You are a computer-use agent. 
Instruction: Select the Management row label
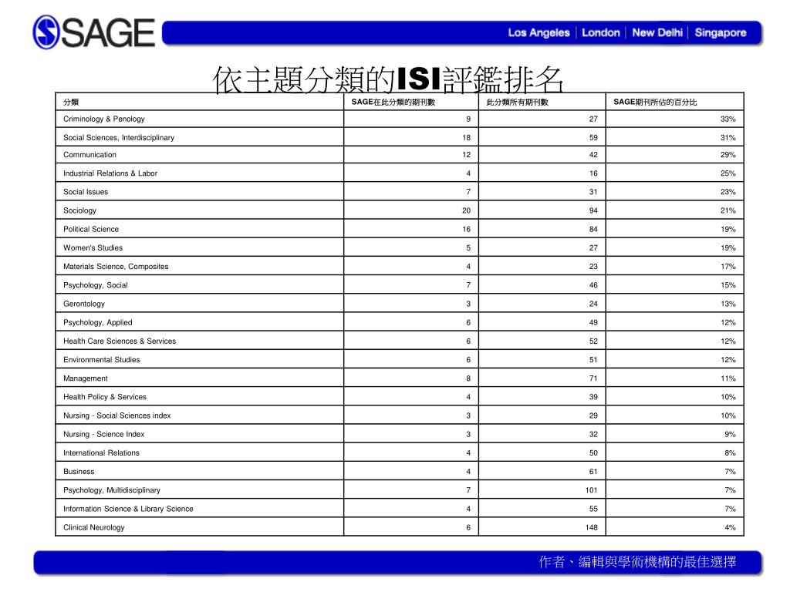[85, 378]
